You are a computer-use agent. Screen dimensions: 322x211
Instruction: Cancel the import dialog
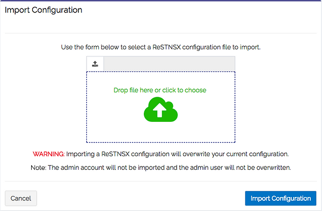click(21, 198)
